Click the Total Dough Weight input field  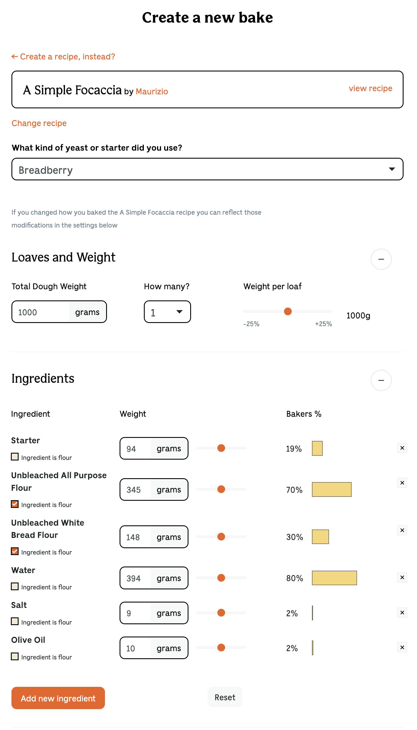[x=41, y=312]
